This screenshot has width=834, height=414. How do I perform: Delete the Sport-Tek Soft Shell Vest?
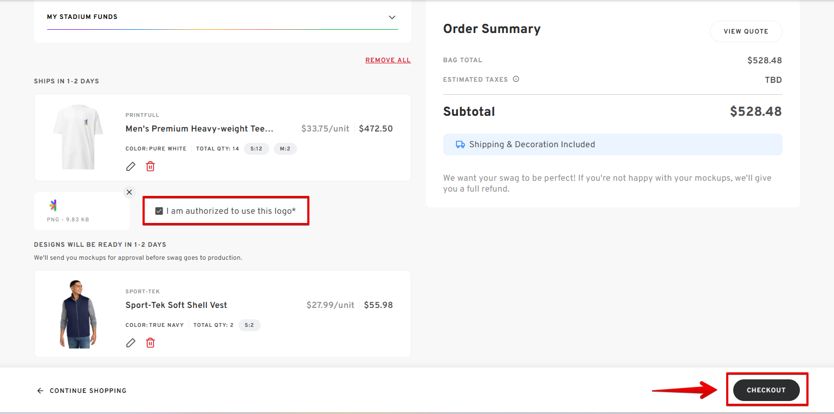(151, 343)
